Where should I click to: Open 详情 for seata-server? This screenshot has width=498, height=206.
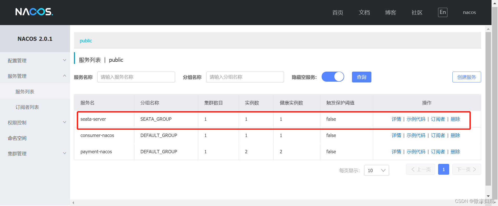pyautogui.click(x=396, y=119)
